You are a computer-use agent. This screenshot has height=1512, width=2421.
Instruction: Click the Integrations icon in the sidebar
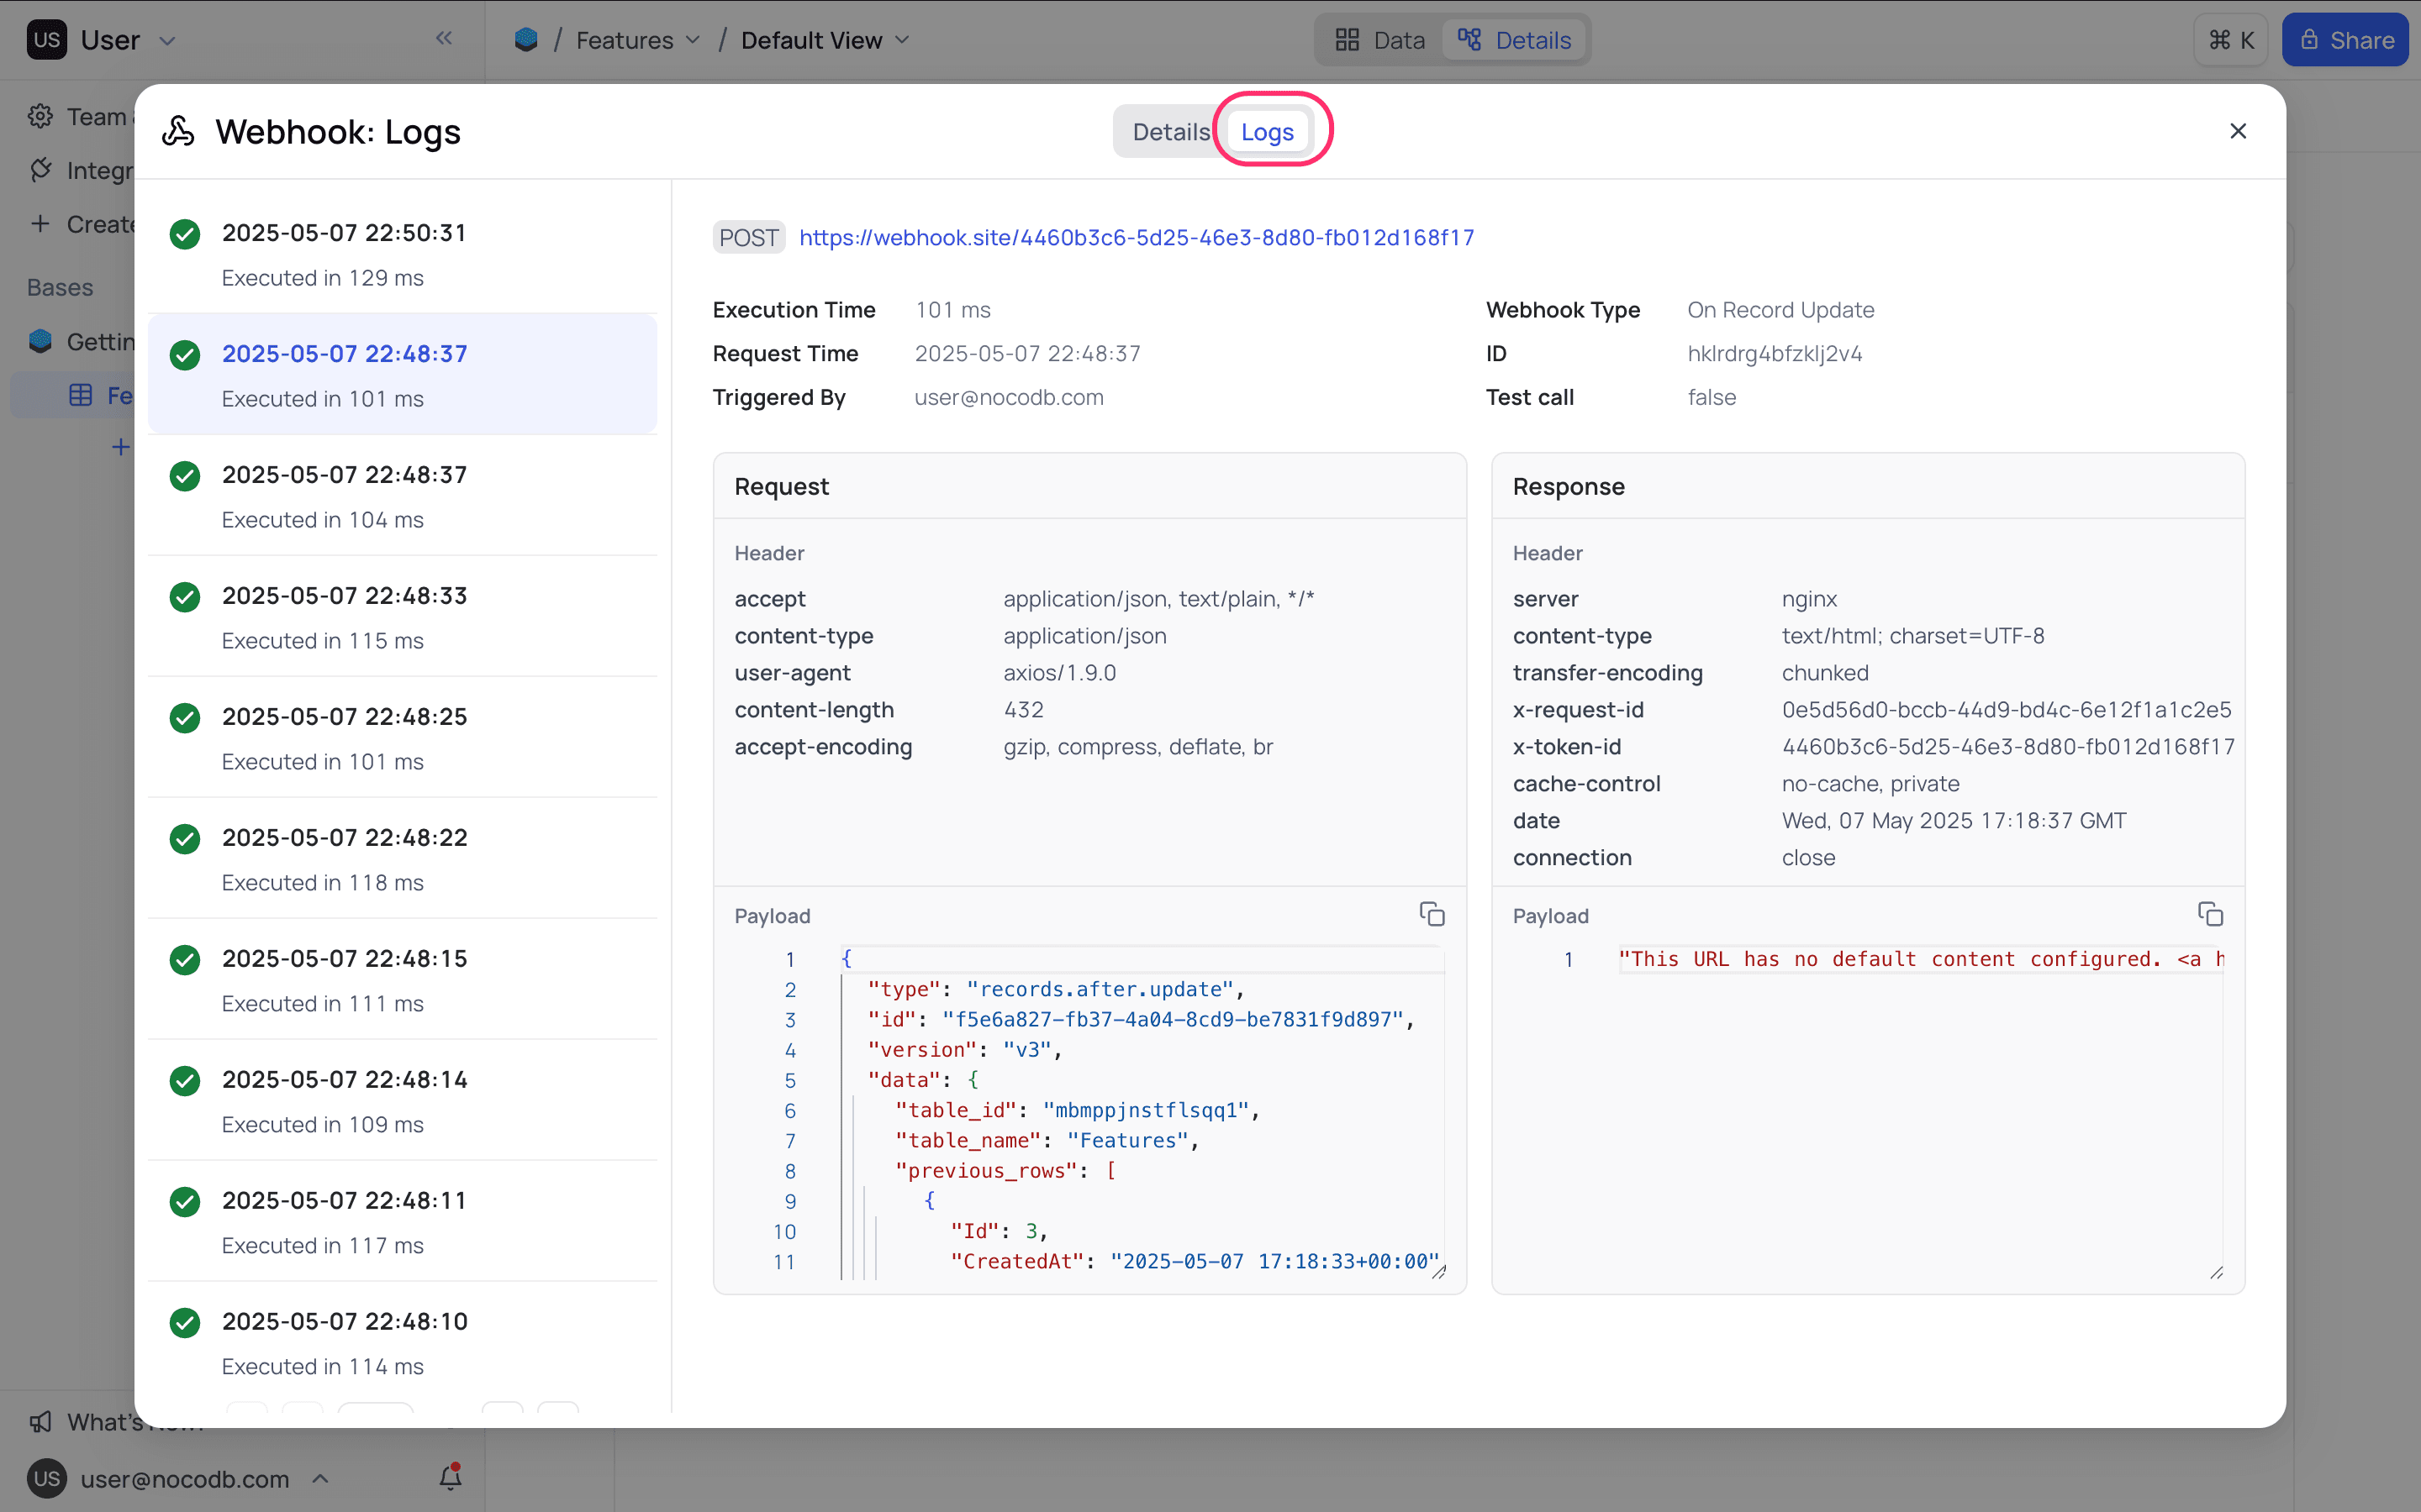pos(40,170)
